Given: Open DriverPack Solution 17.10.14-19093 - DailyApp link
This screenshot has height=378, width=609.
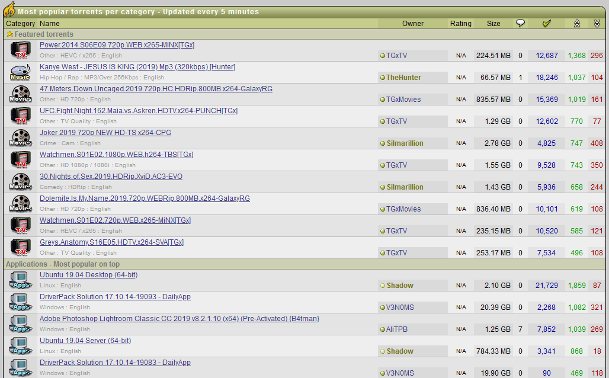Looking at the screenshot, I should [x=115, y=297].
